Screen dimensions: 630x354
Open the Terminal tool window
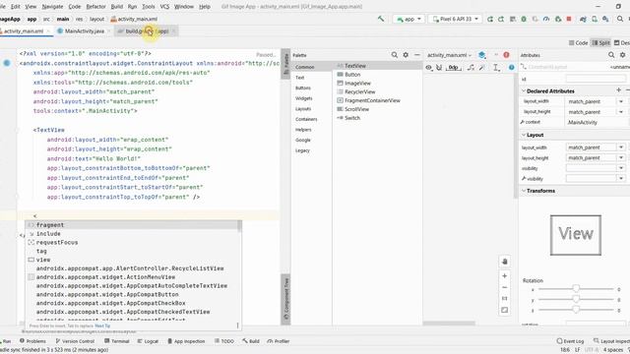(x=117, y=341)
